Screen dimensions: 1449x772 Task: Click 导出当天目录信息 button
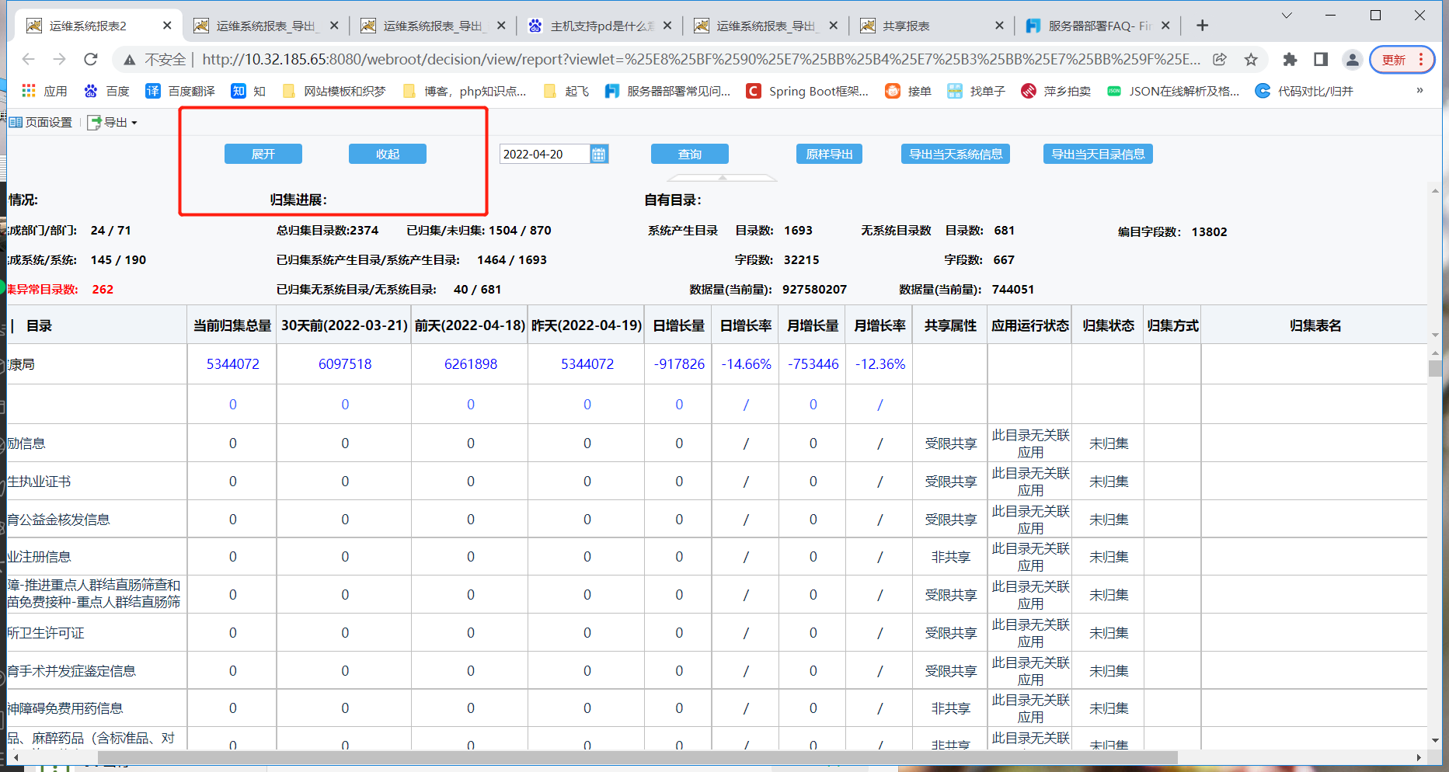[1098, 154]
